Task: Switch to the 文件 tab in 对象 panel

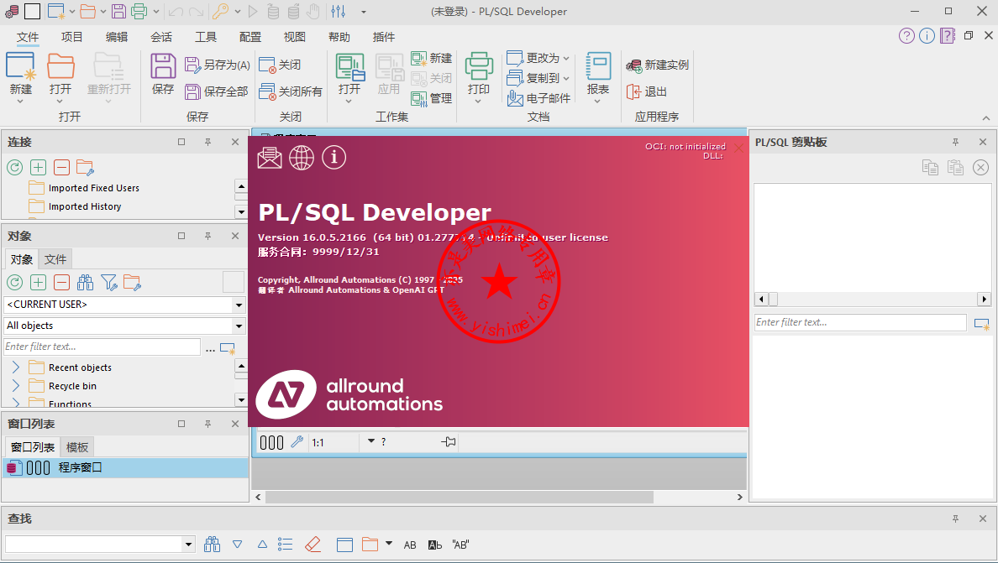Action: (x=55, y=259)
